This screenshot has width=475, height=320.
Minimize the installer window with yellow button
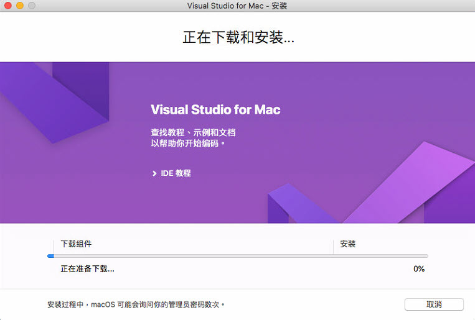20,6
